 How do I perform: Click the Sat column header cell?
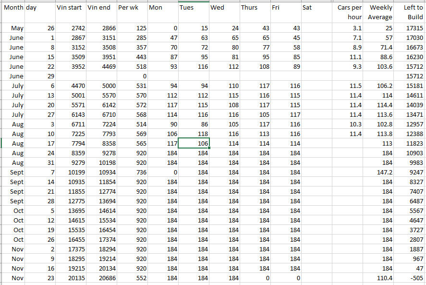316,8
